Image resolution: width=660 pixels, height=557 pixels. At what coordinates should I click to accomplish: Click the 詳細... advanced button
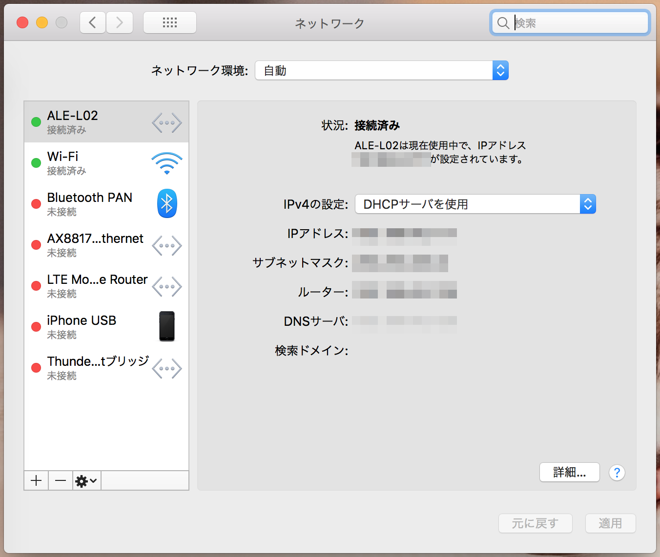tap(569, 473)
